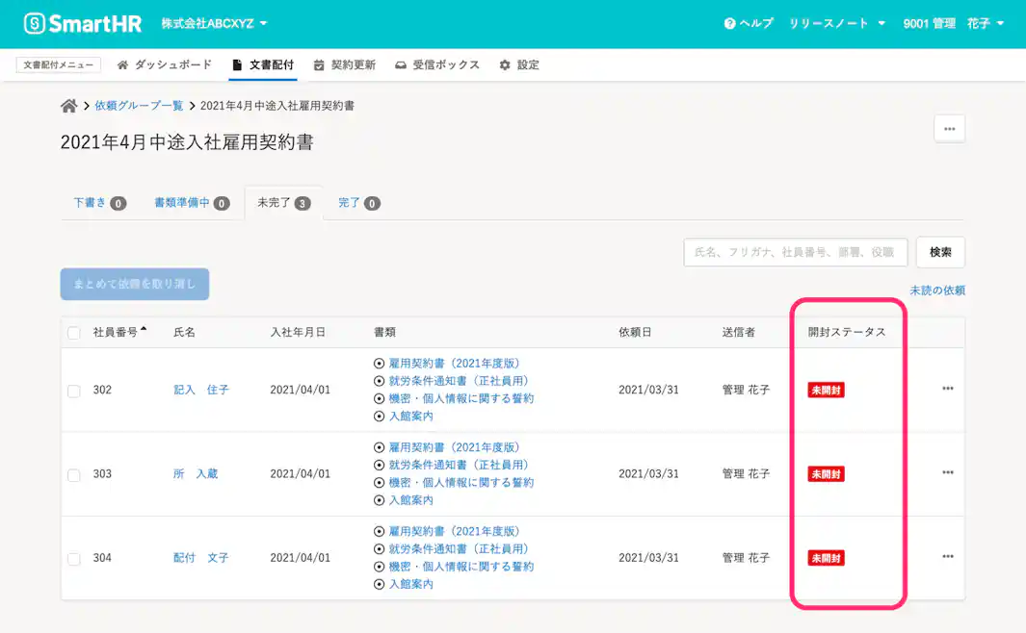
Task: Click the 検索 search button
Action: pyautogui.click(x=939, y=252)
